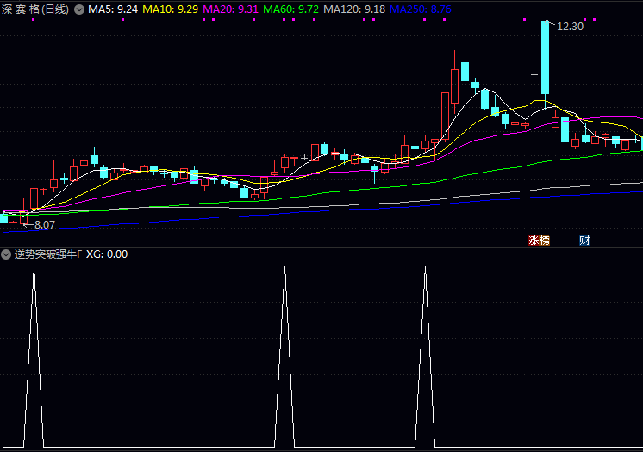Open the dropdown arrow beside 深赛格(日线)
643x452 pixels.
(79, 9)
